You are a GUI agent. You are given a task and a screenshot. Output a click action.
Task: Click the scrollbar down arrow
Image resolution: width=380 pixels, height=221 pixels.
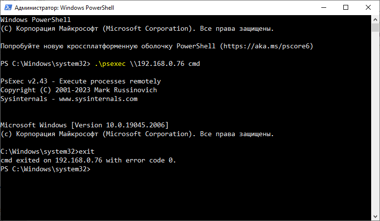pos(375,216)
